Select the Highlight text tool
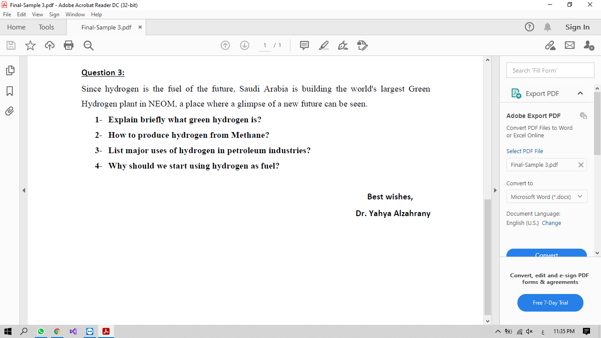Screen dimensions: 601x338 [323, 45]
